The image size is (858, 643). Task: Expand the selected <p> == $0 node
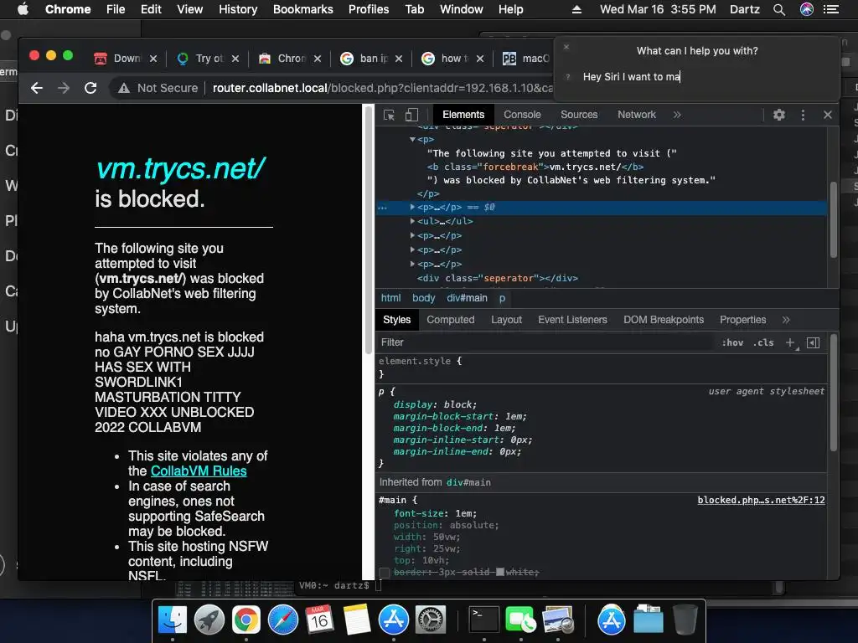(412, 208)
